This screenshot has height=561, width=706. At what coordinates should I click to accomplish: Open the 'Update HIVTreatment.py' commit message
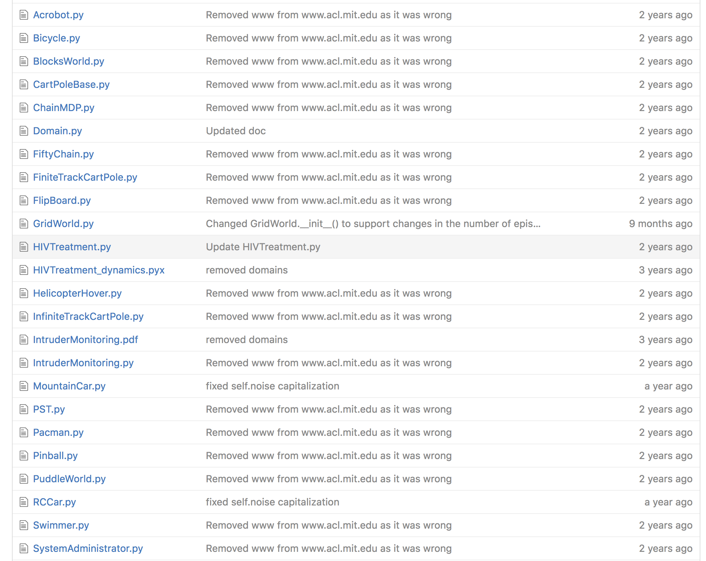point(263,247)
